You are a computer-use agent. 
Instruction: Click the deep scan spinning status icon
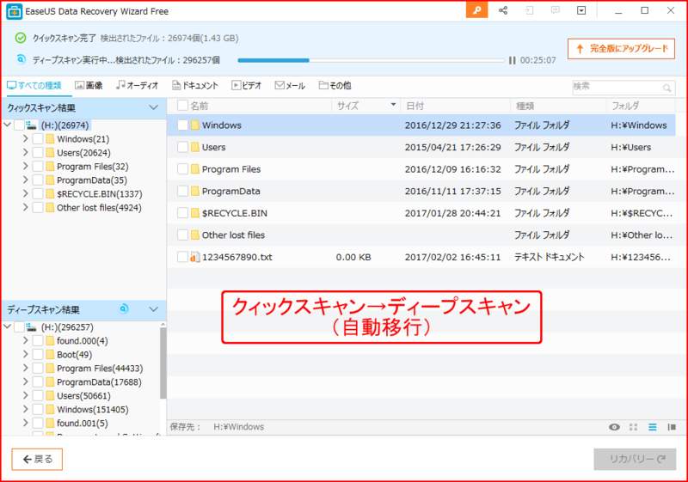[124, 309]
